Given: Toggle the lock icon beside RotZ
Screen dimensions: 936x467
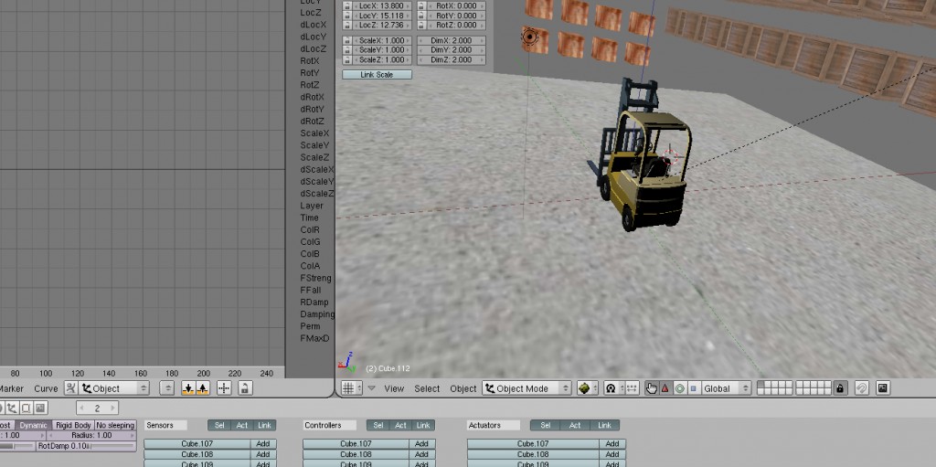Looking at the screenshot, I should click(x=422, y=25).
